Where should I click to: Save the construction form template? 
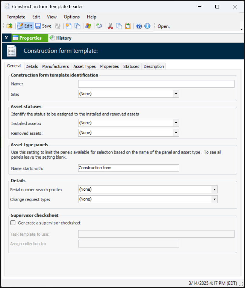tap(43, 26)
